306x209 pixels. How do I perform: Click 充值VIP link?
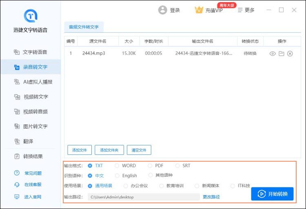(x=214, y=10)
